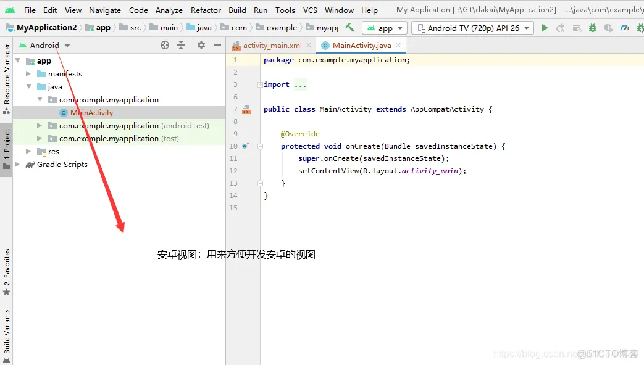The width and height of the screenshot is (644, 365).
Task: Switch to the activity_main.xml tab
Action: [x=272, y=46]
